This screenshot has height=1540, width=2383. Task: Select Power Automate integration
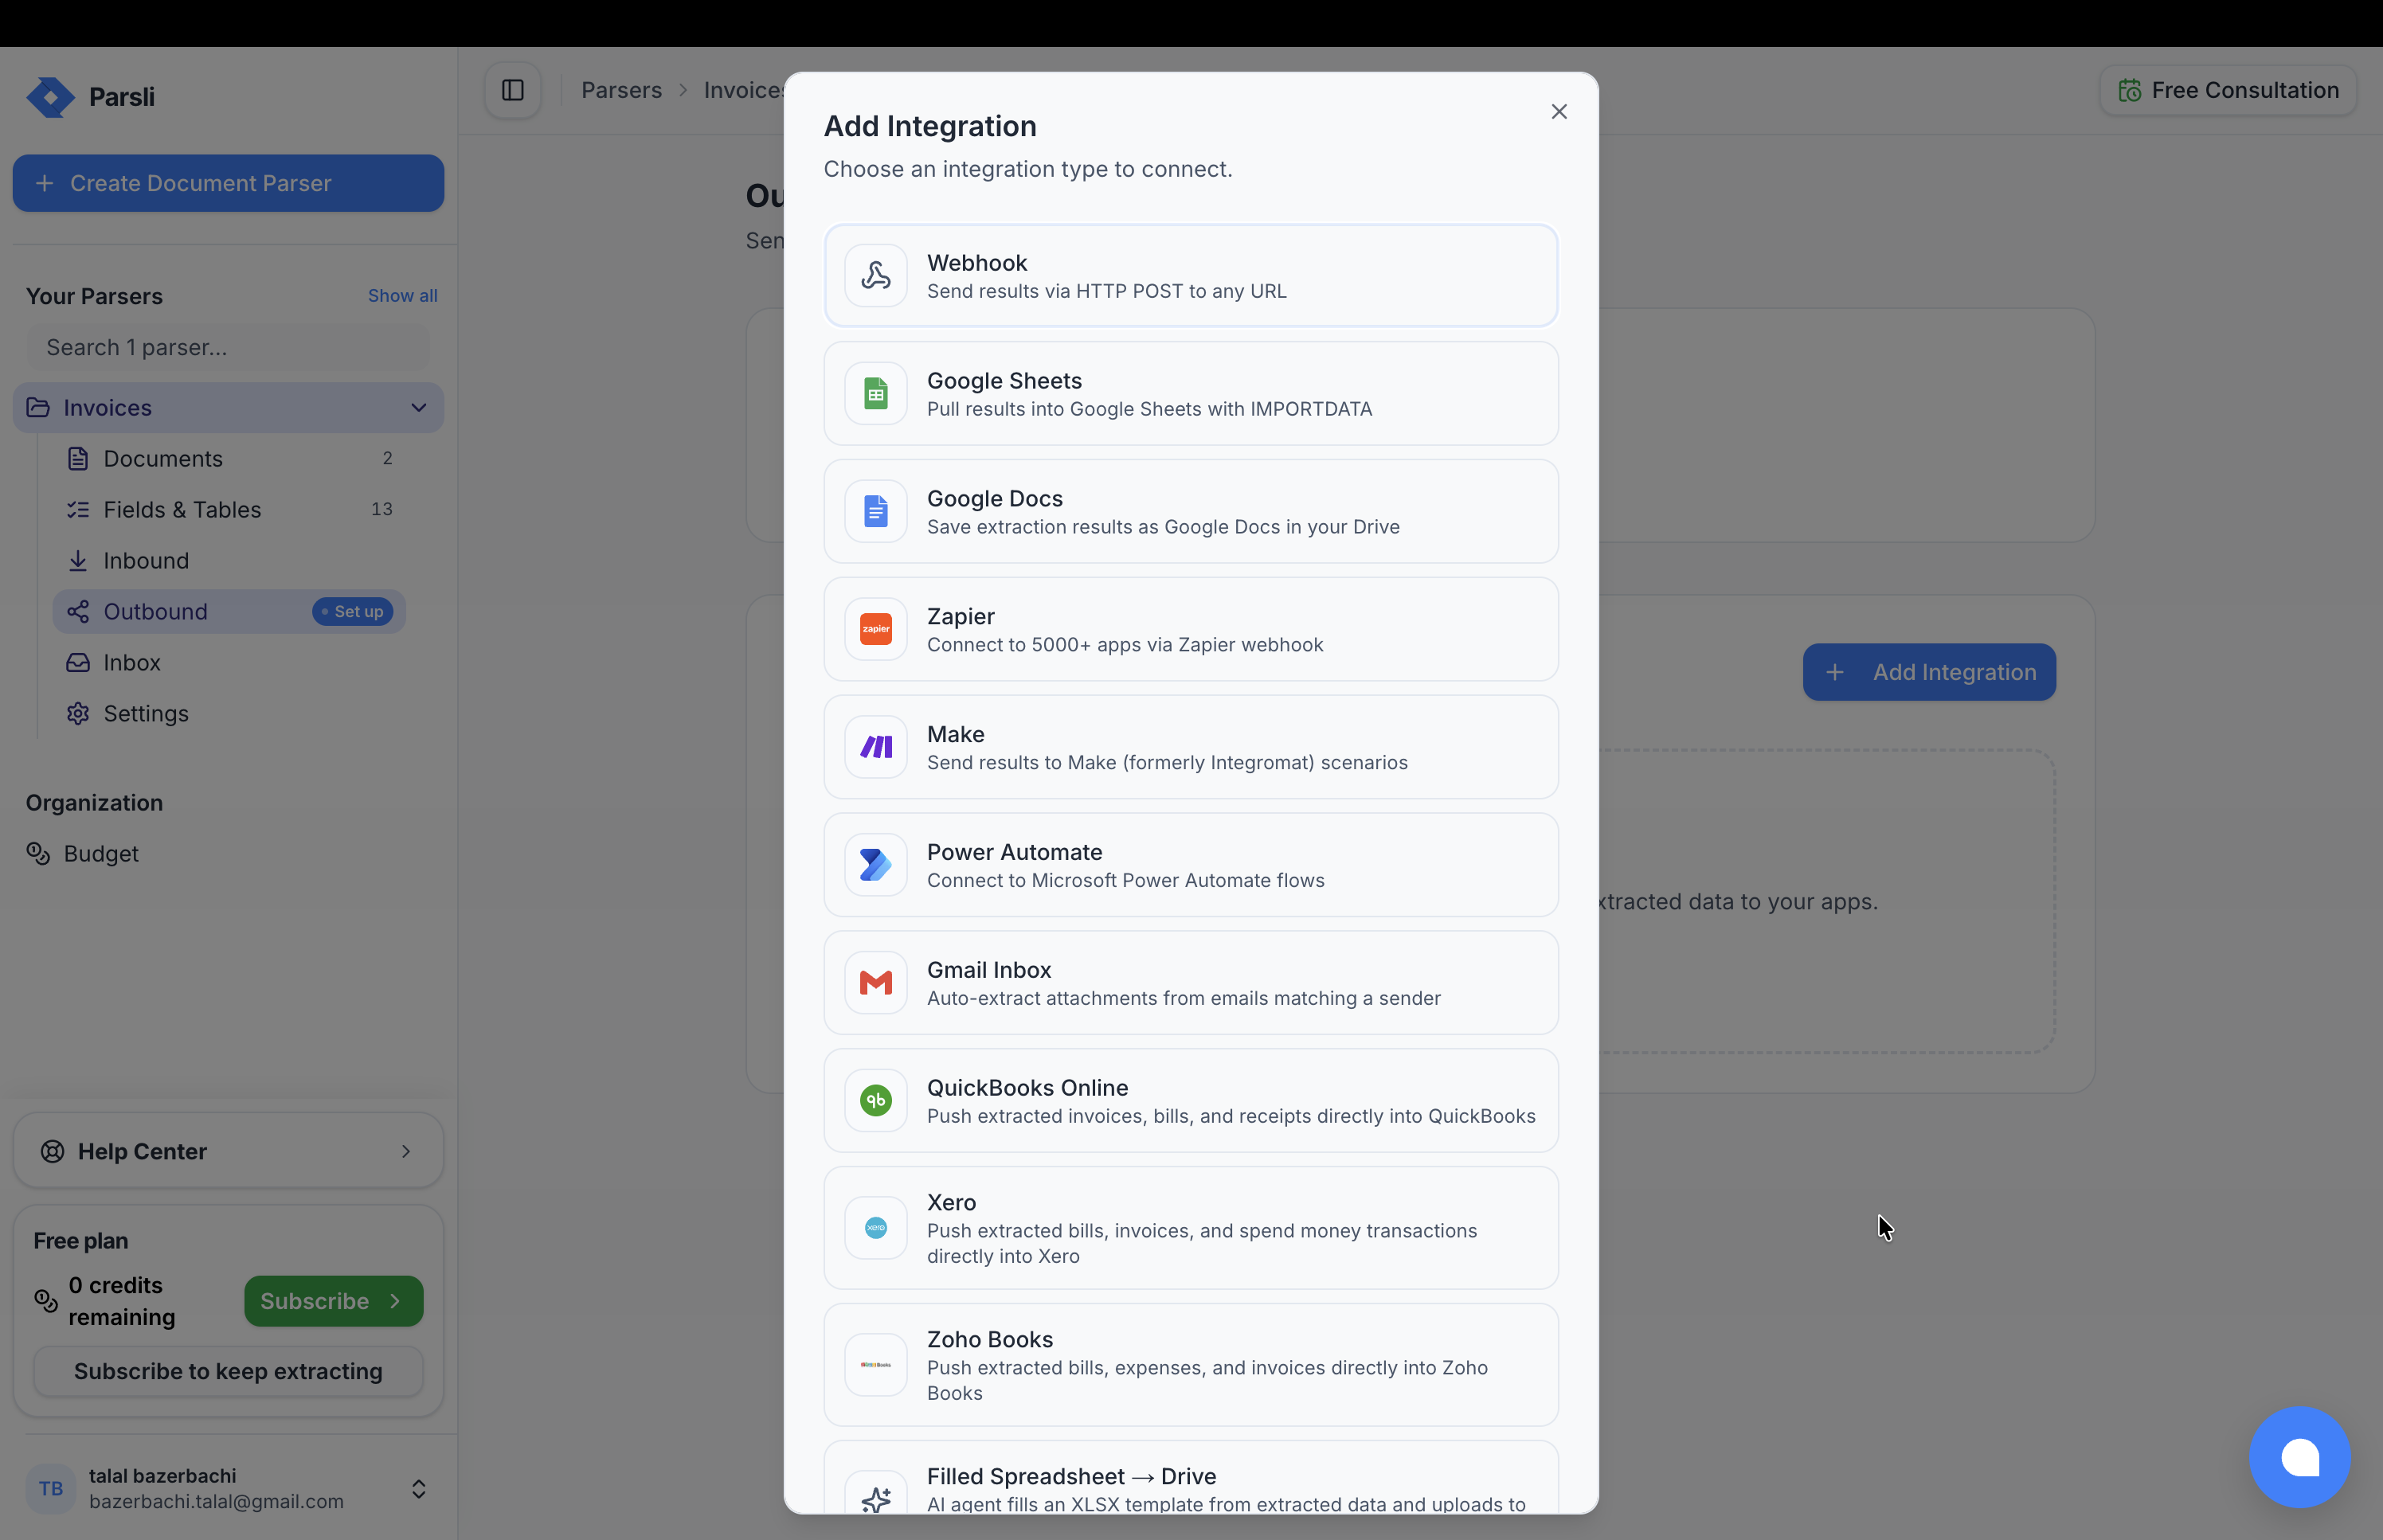1191,865
